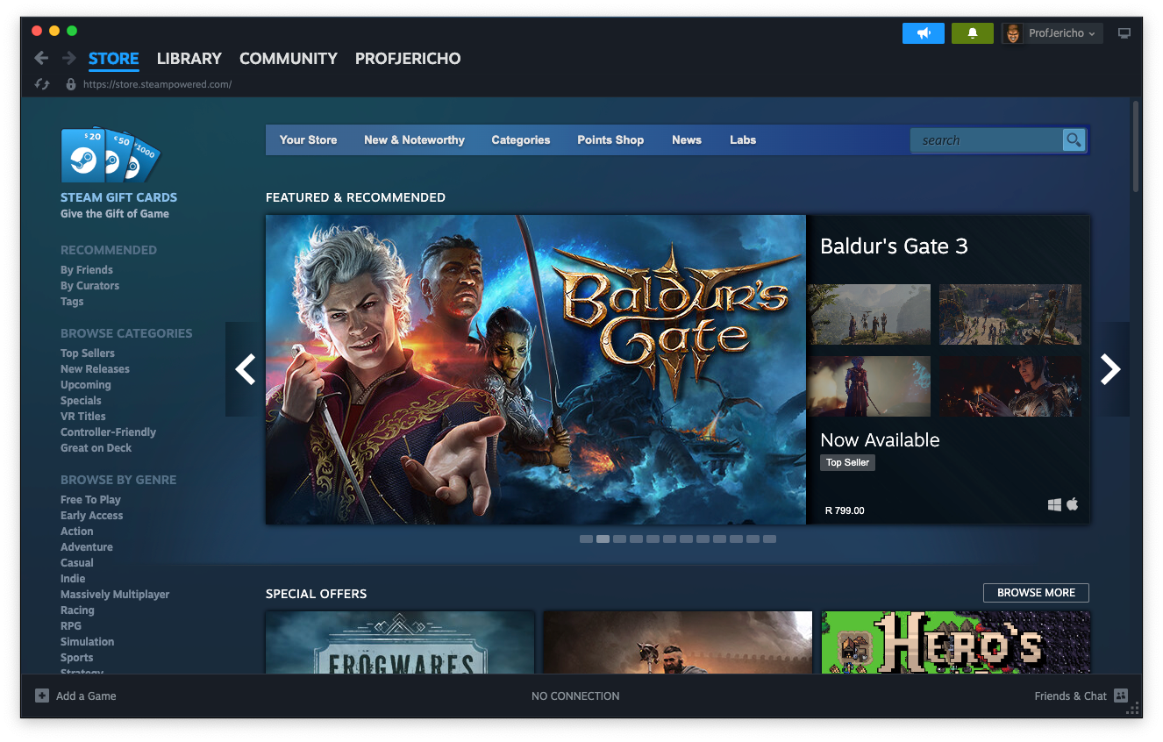The width and height of the screenshot is (1163, 742).
Task: Open the Indie genre
Action: 73,579
